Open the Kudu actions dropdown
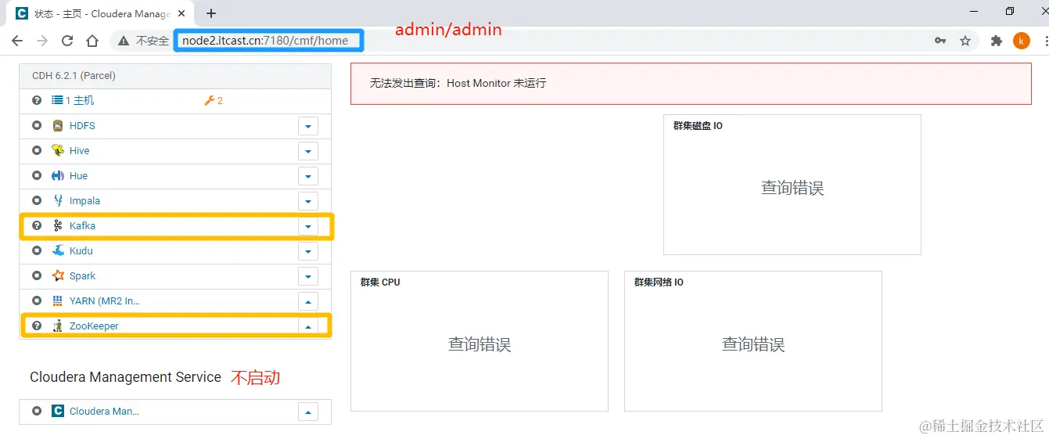1049x439 pixels. (308, 251)
